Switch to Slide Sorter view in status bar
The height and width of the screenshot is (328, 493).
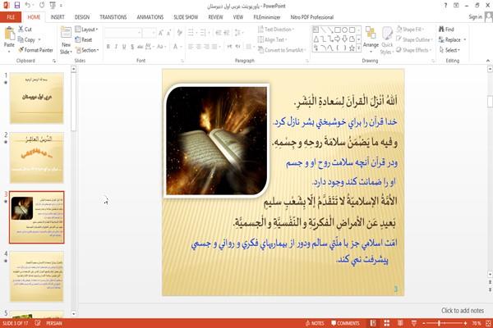click(x=387, y=323)
